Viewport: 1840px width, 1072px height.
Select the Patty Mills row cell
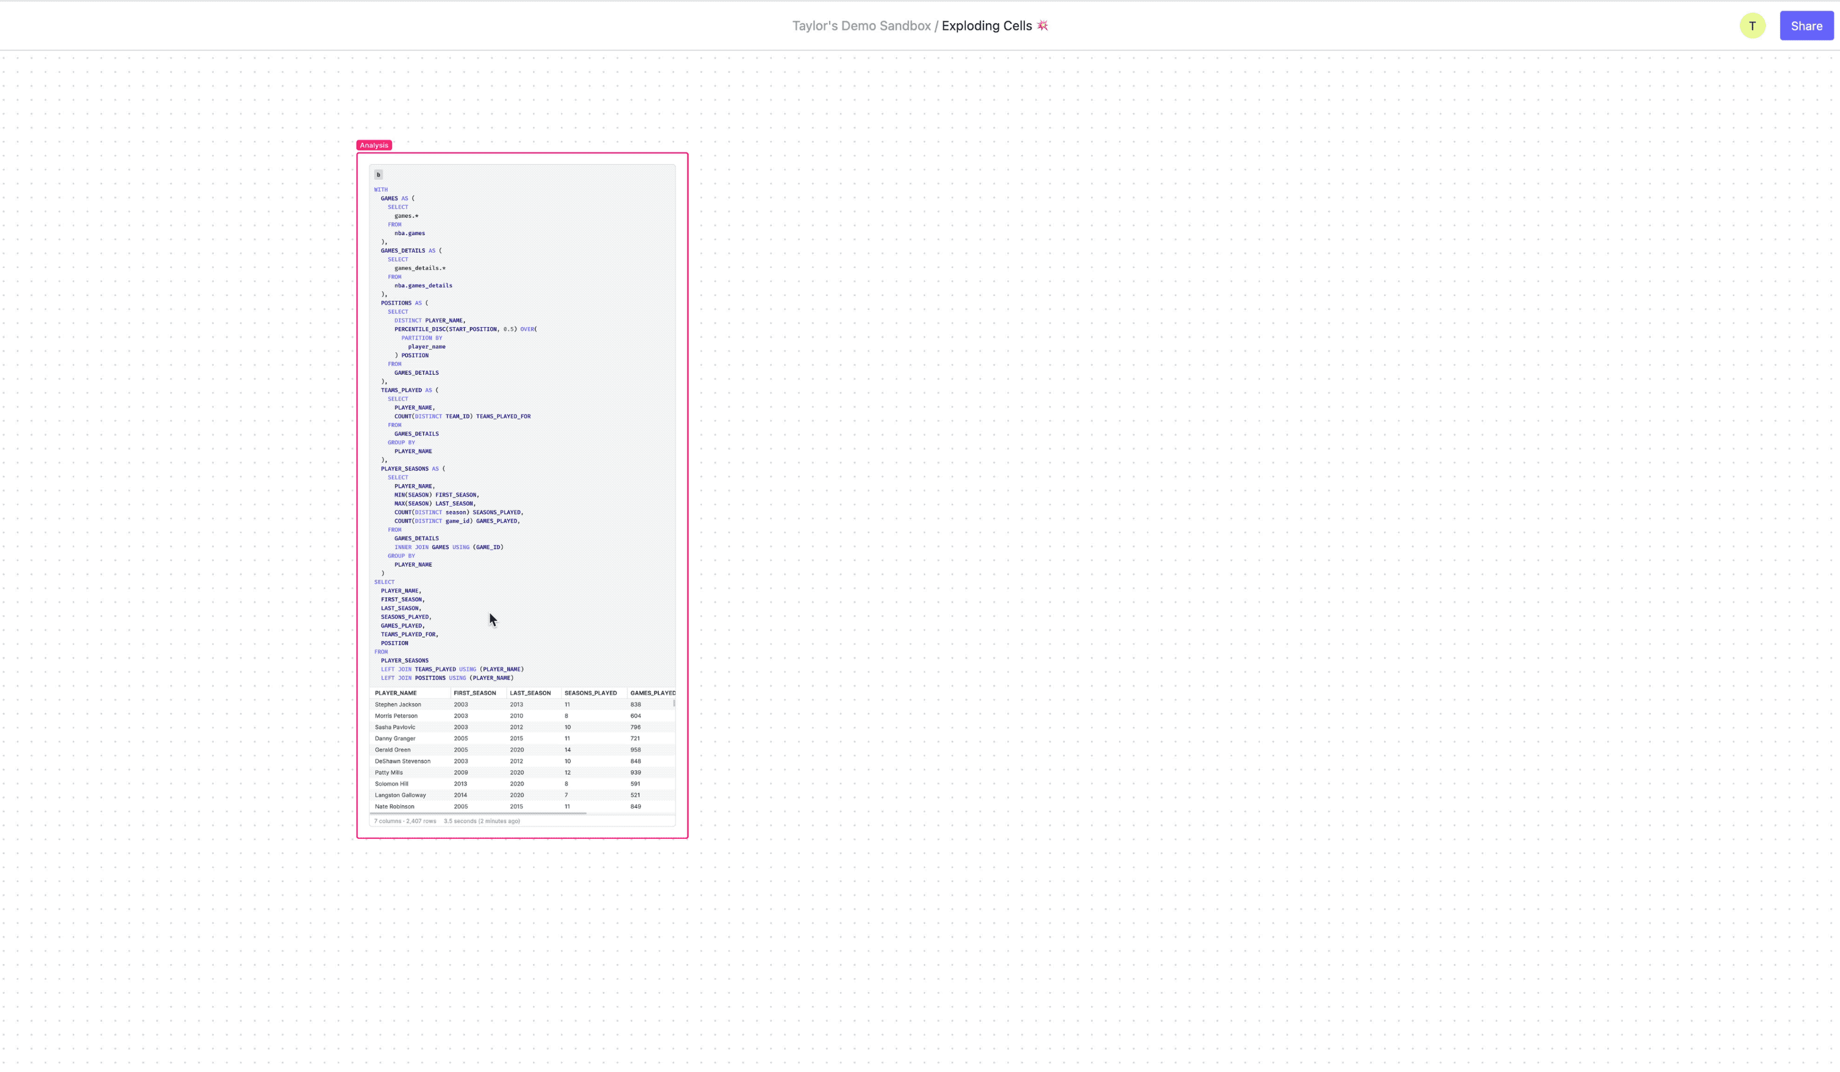[388, 773]
